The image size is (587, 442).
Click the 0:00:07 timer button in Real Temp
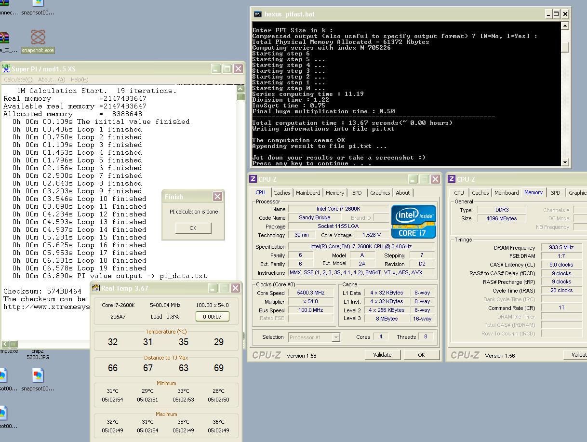pyautogui.click(x=212, y=317)
